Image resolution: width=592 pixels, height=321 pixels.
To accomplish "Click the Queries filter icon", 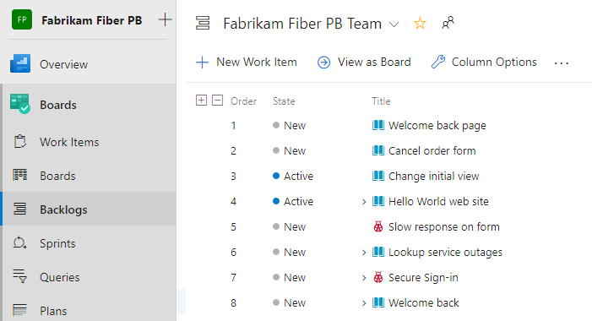I will [20, 276].
